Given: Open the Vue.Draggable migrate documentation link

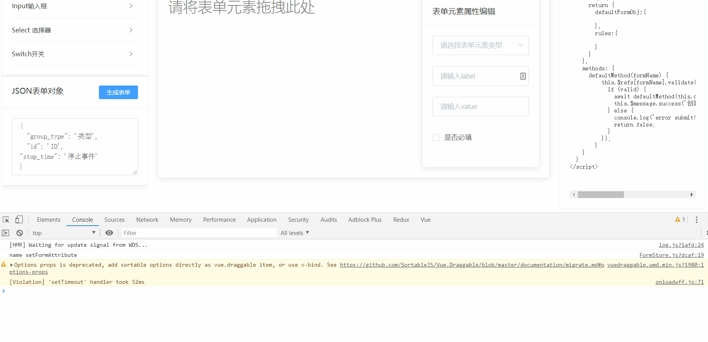Looking at the screenshot, I should coord(472,265).
